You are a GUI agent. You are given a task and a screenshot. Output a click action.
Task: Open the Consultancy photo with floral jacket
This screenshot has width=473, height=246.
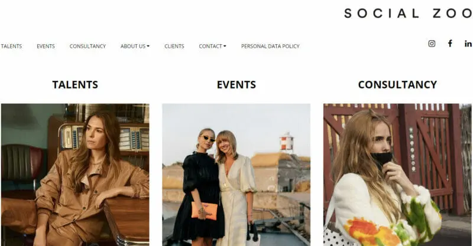pos(397,175)
